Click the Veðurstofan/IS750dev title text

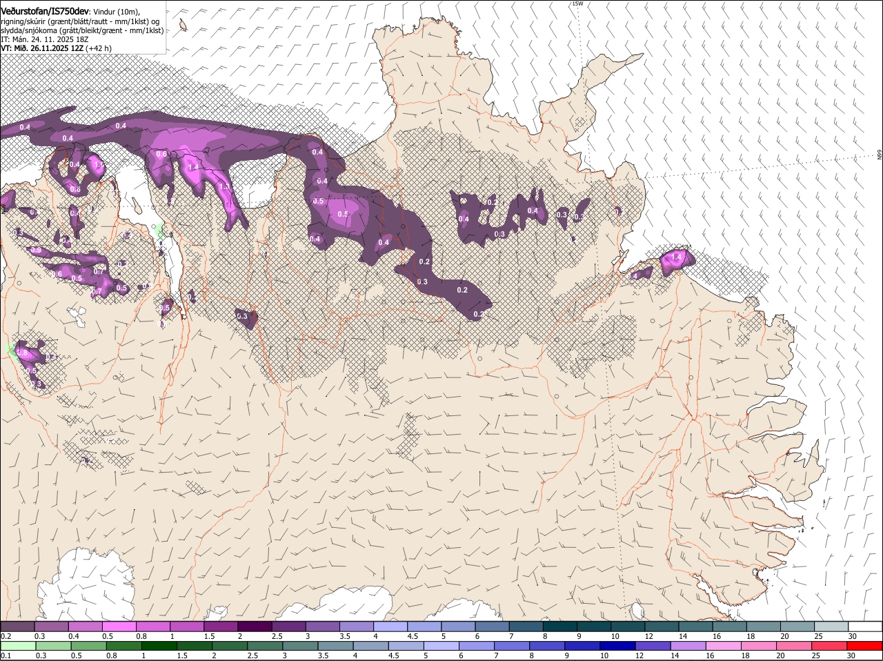coord(45,12)
